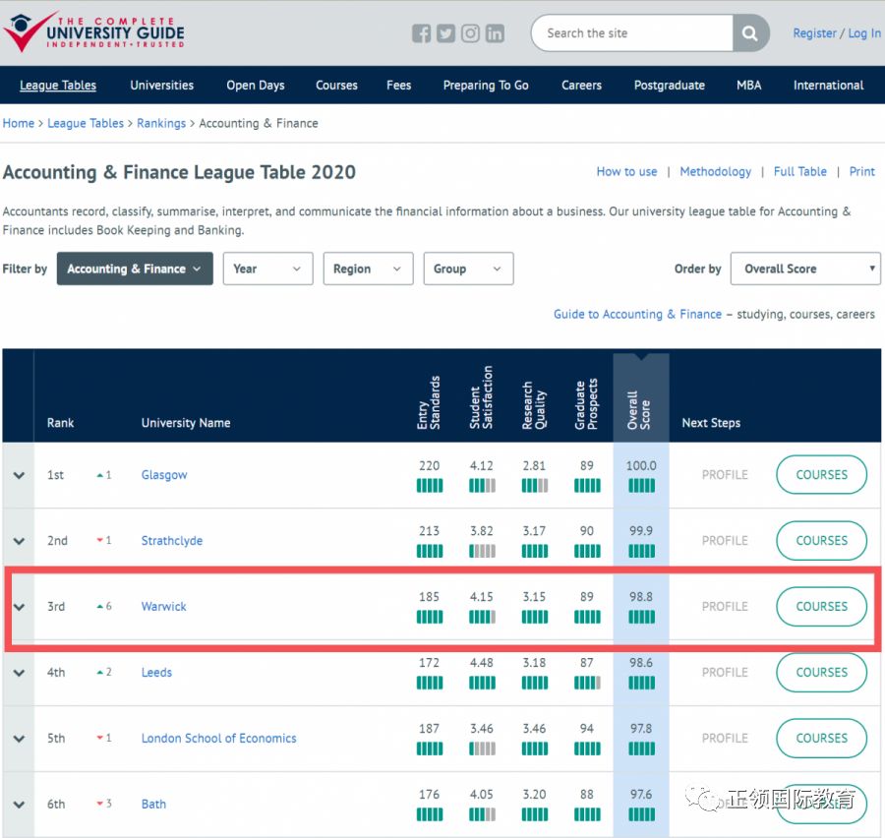Open the Glasgow university link
Screen dimensions: 885x838
pyautogui.click(x=164, y=475)
